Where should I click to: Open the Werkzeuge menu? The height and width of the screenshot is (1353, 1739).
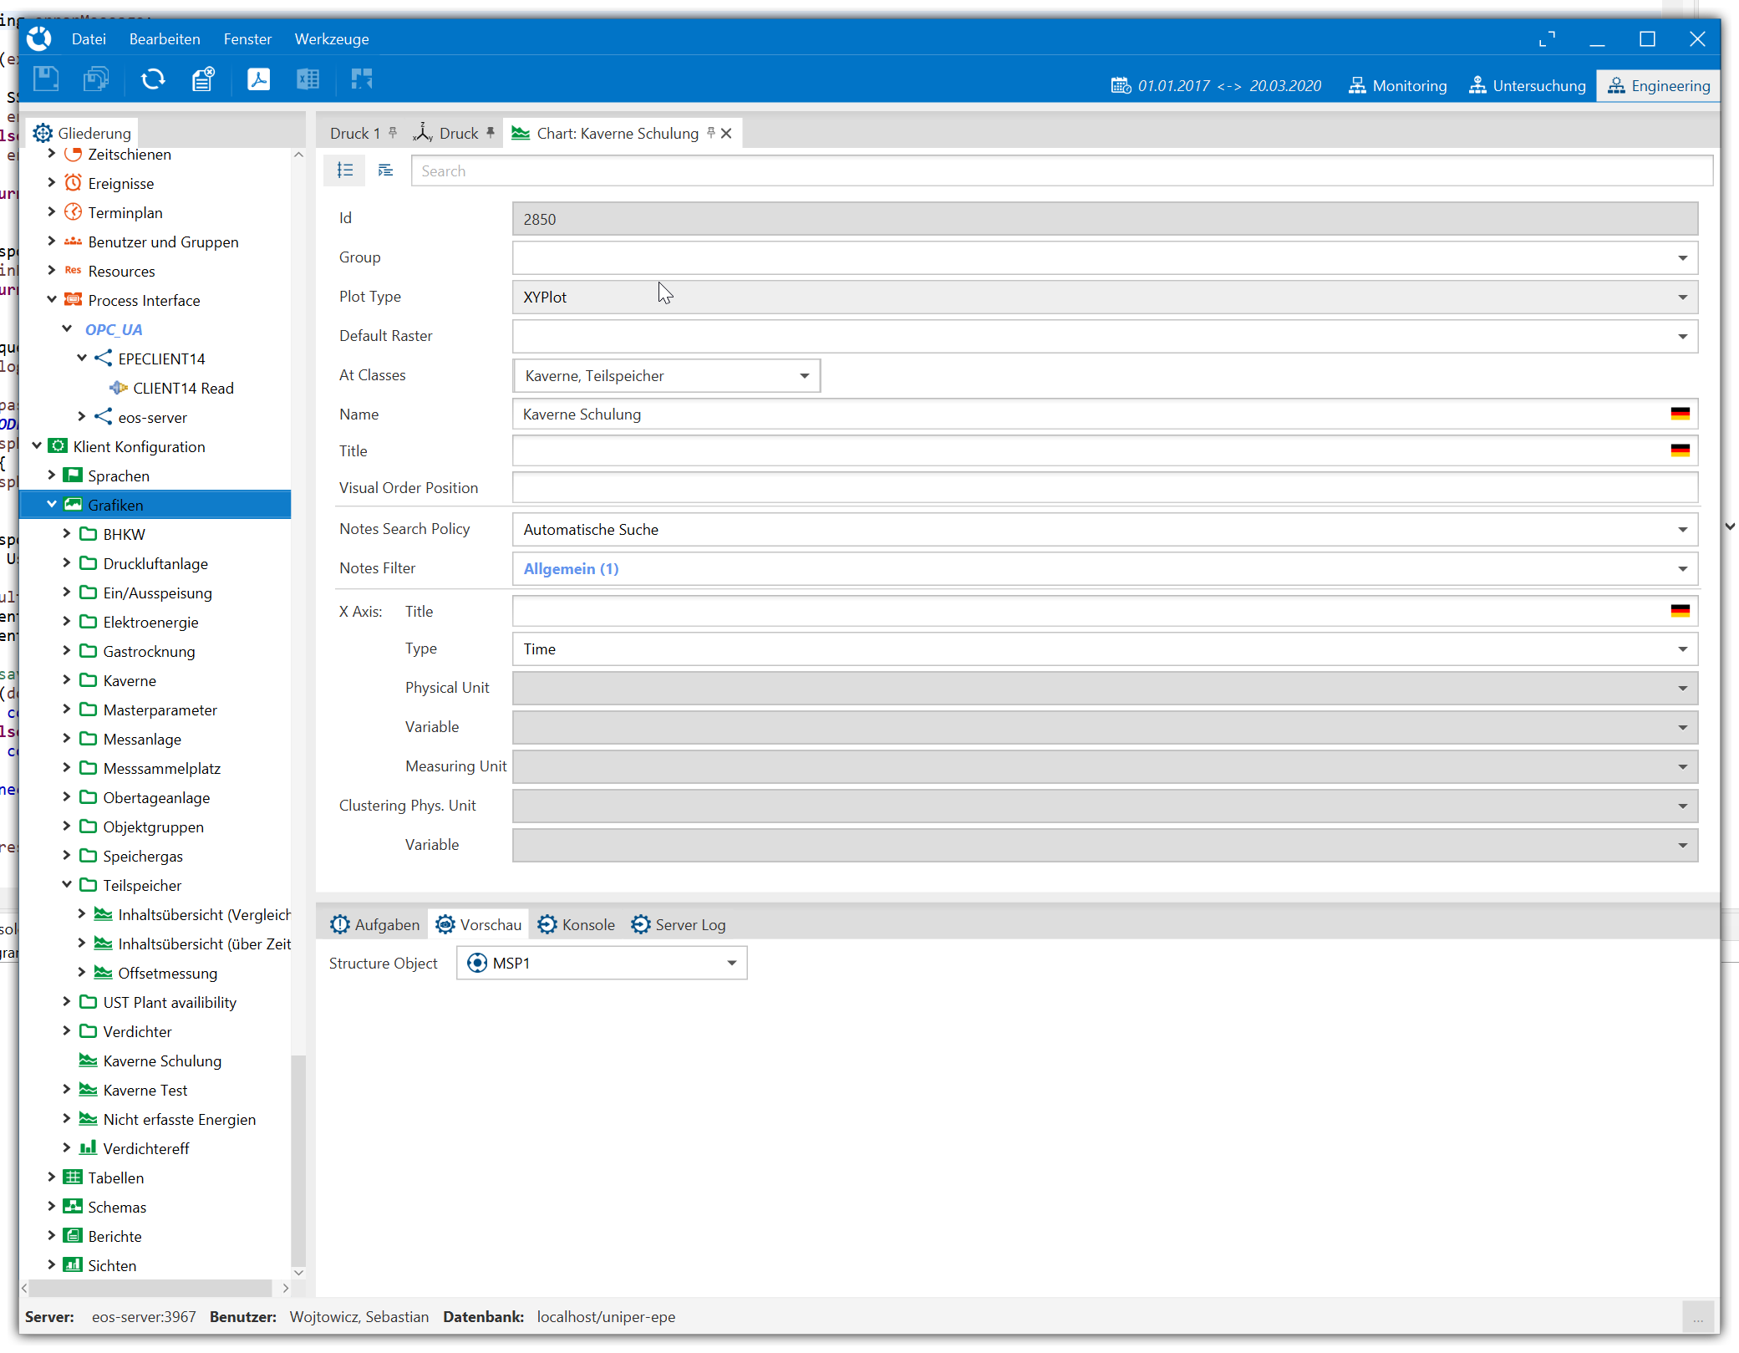[x=331, y=39]
